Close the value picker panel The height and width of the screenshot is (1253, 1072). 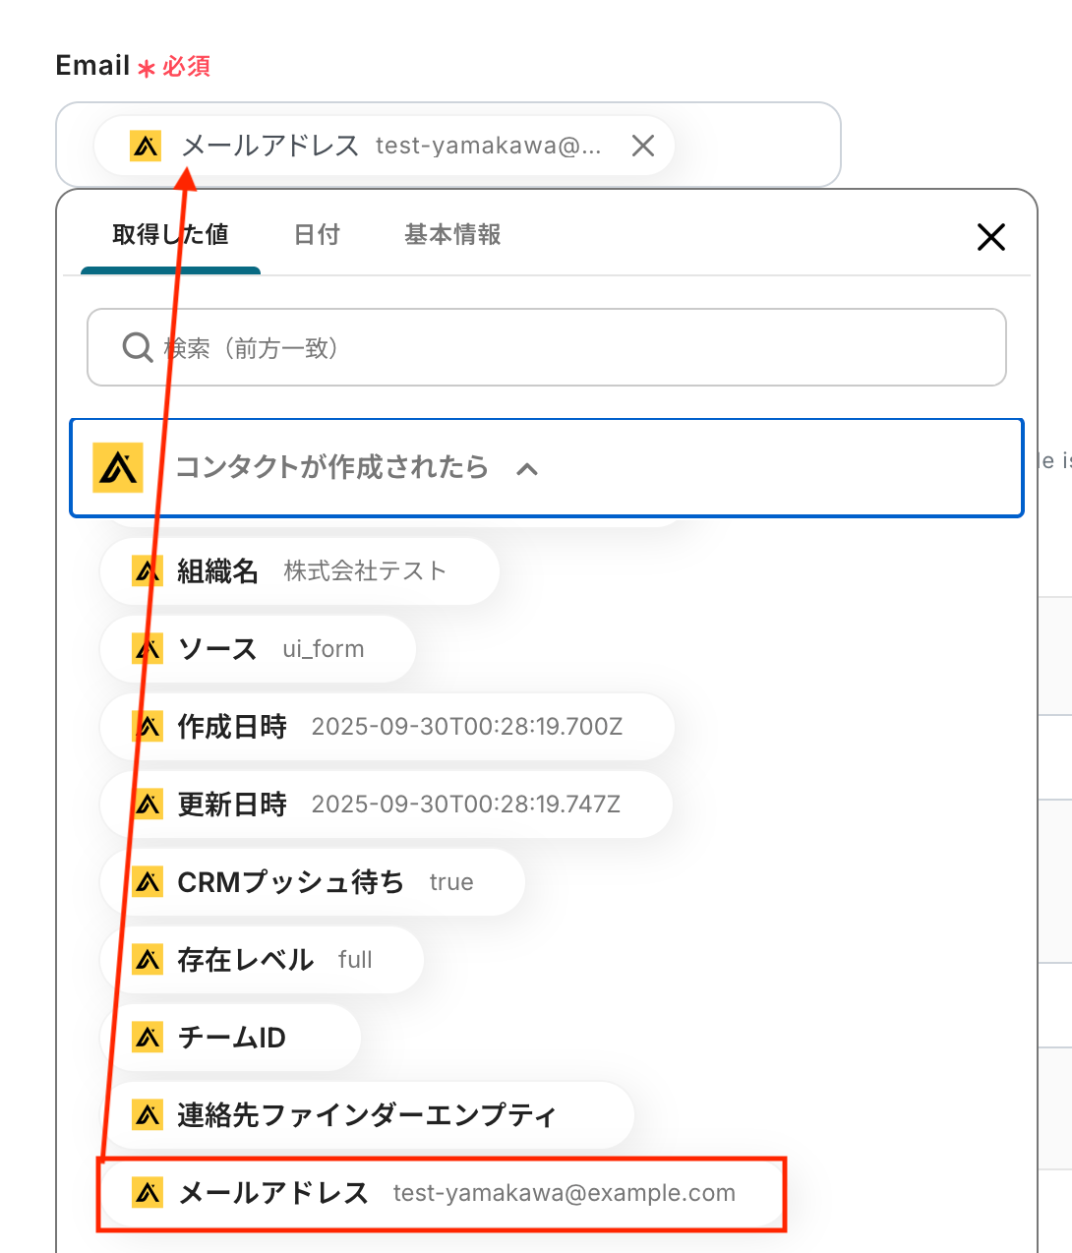coord(990,236)
